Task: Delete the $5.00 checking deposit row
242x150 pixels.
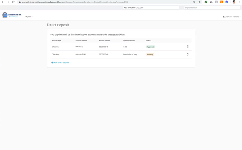Action: pos(188,47)
